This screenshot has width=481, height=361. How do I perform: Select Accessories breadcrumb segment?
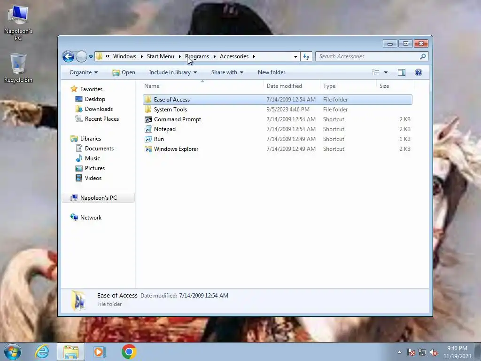(234, 56)
